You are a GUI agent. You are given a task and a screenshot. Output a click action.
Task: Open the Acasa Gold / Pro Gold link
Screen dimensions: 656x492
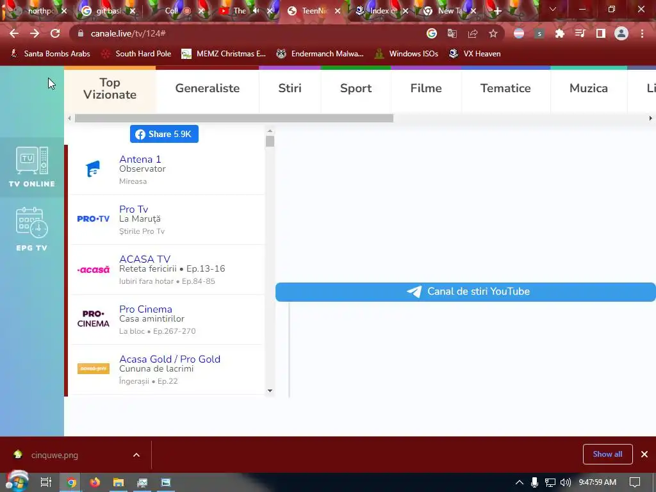click(x=170, y=359)
